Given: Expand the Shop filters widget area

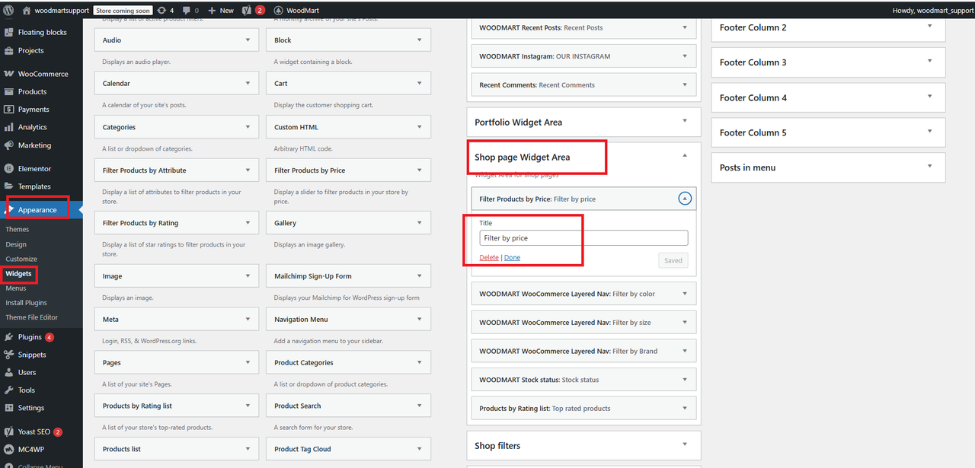Looking at the screenshot, I should coord(685,444).
